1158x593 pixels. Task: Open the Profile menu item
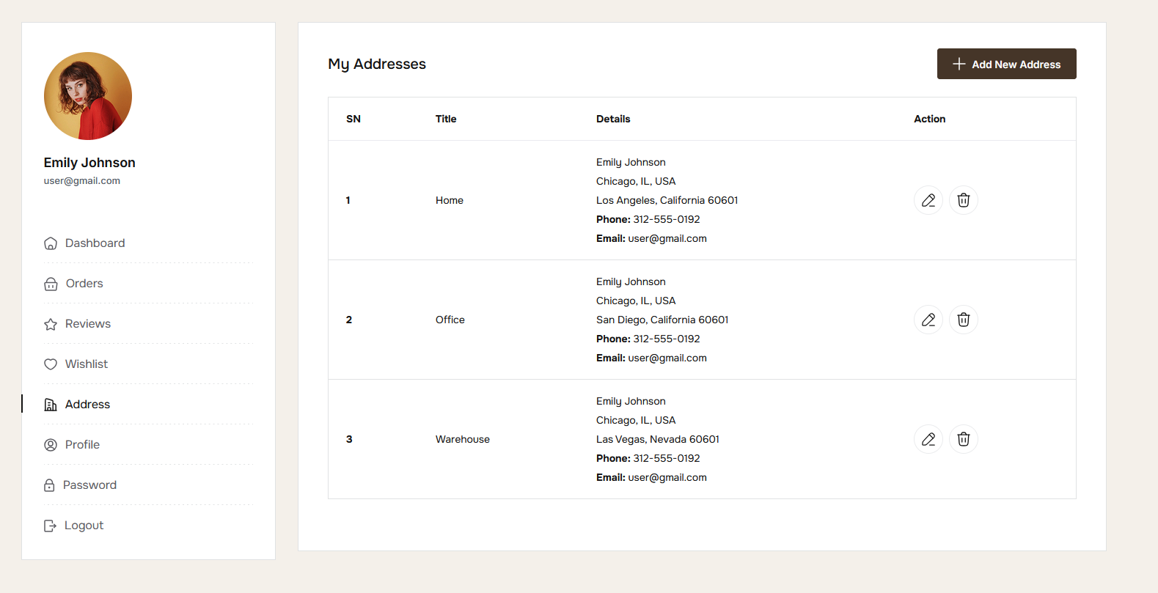82,445
